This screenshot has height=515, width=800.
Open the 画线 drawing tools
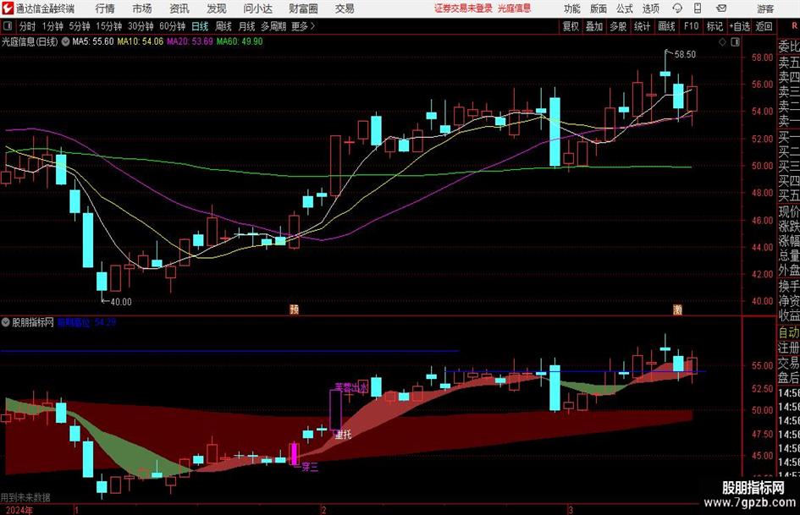point(666,26)
